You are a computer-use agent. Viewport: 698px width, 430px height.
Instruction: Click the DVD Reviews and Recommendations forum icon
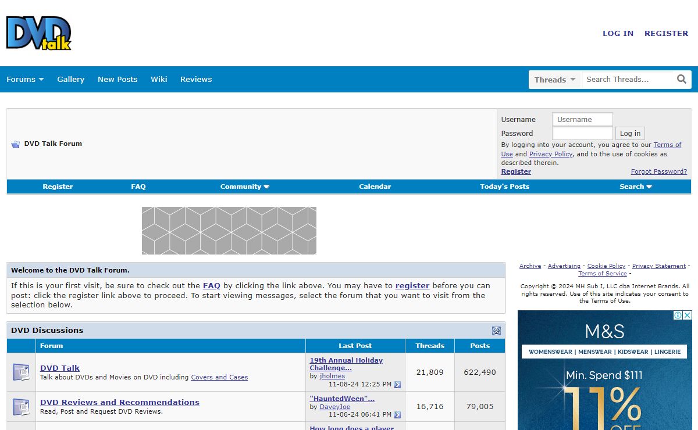coord(21,407)
